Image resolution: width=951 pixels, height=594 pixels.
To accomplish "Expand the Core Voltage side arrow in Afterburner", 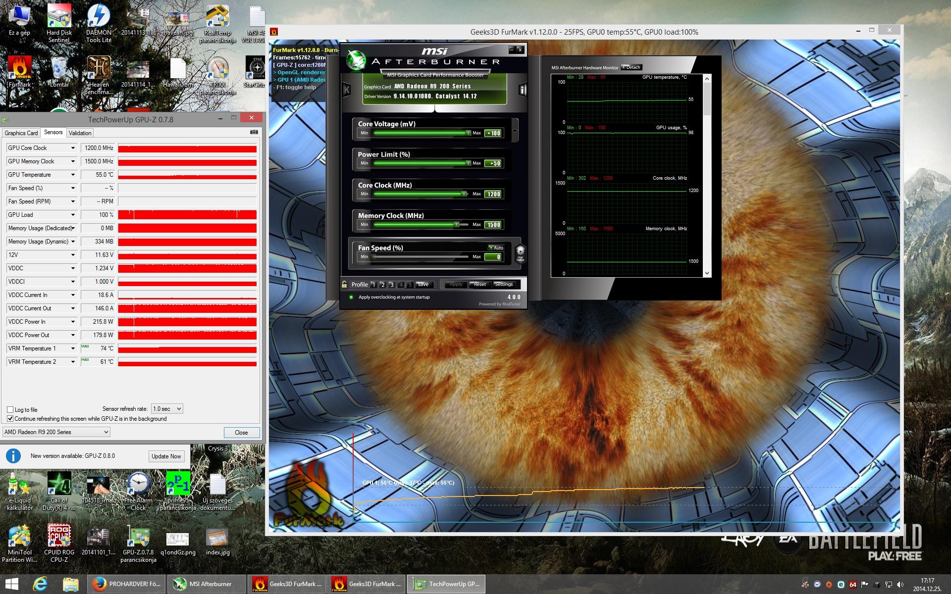I will [515, 131].
